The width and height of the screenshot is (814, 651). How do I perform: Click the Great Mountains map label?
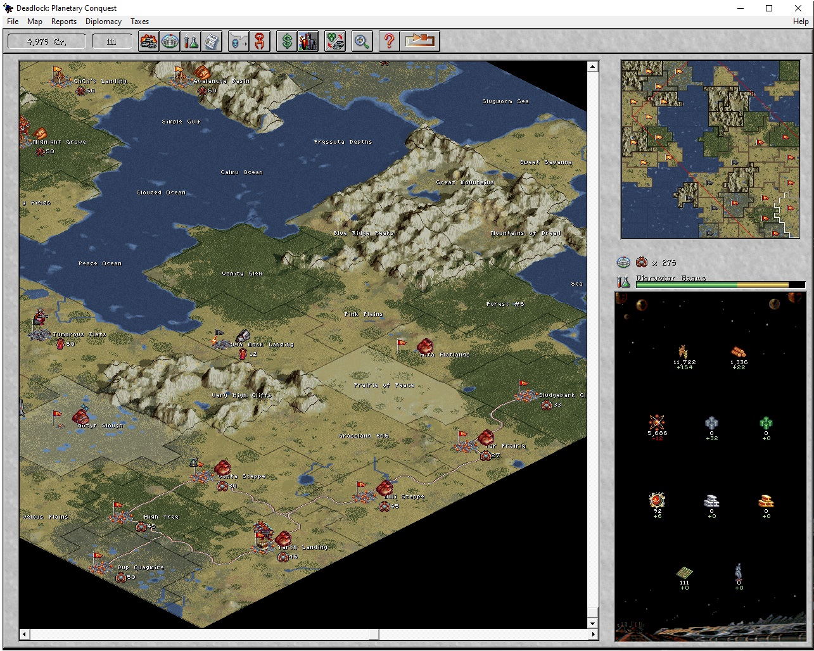[465, 182]
